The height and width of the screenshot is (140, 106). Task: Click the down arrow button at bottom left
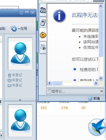click(x=1, y=135)
